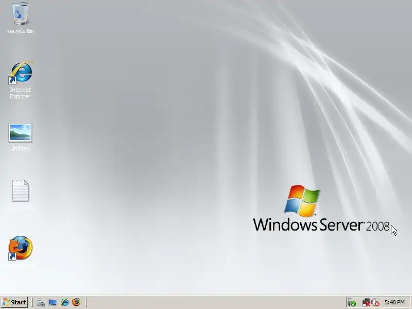Open the Start menu

coord(14,302)
